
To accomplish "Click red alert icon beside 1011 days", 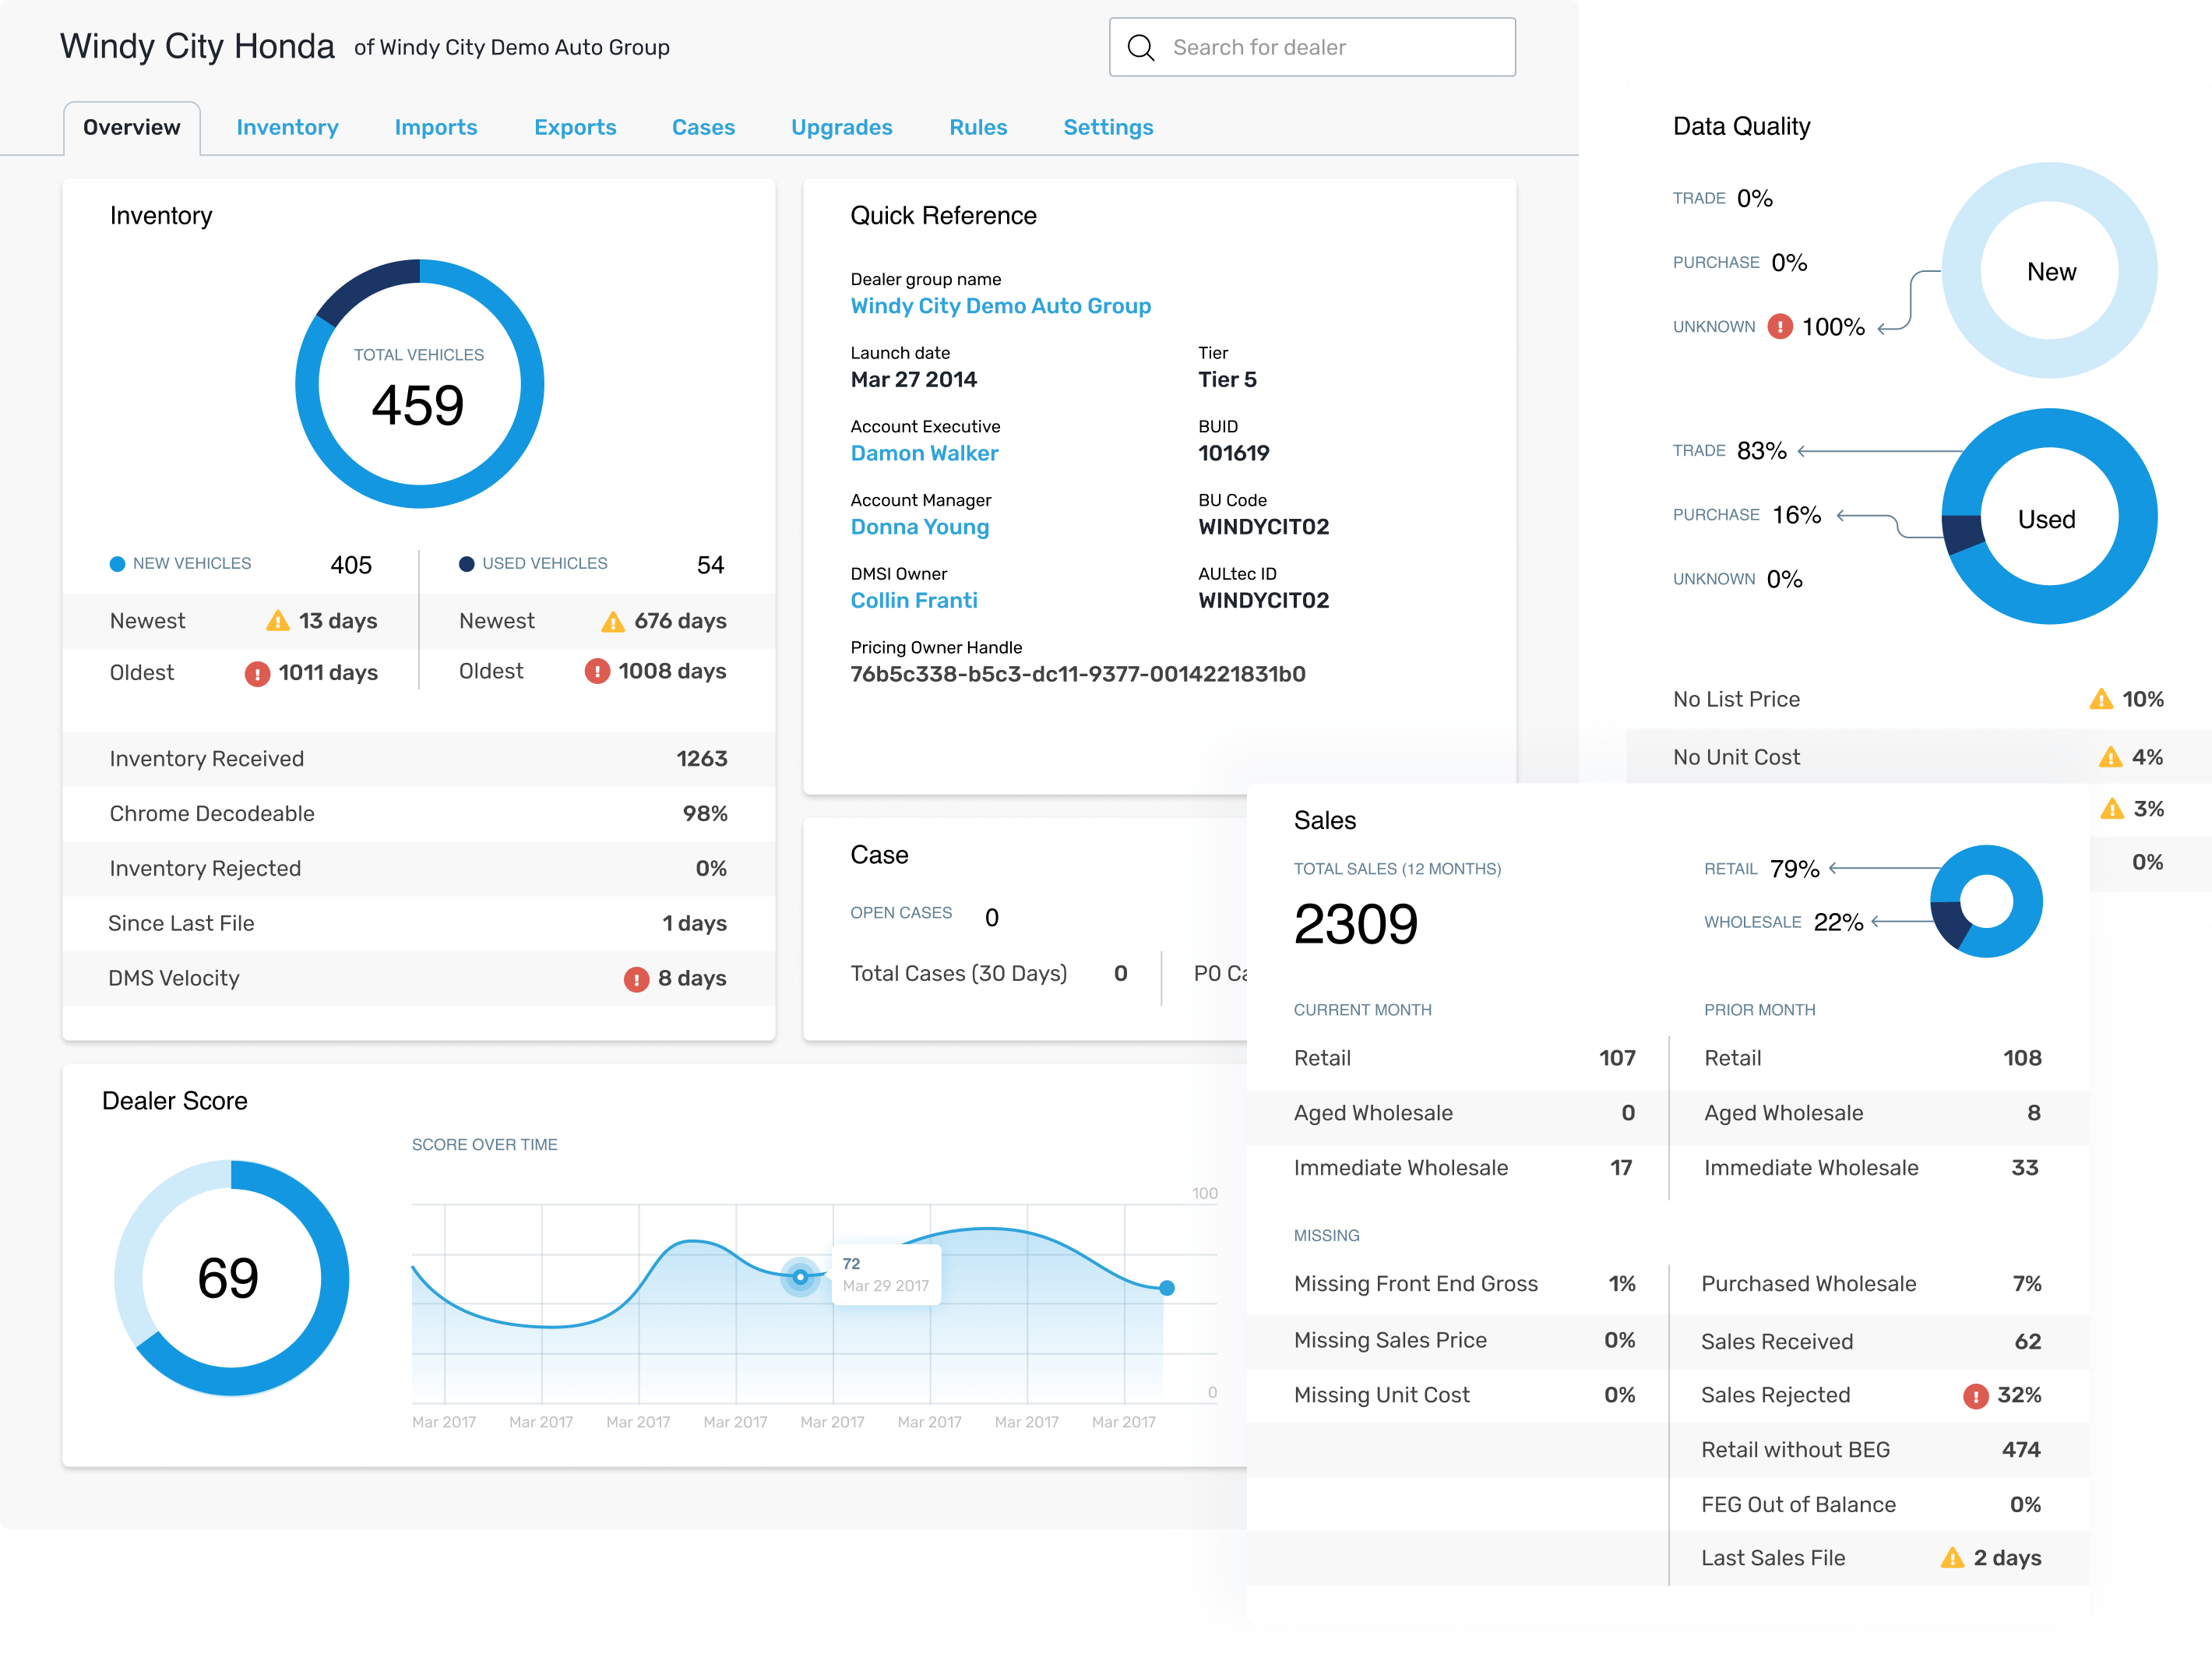I will pyautogui.click(x=257, y=673).
